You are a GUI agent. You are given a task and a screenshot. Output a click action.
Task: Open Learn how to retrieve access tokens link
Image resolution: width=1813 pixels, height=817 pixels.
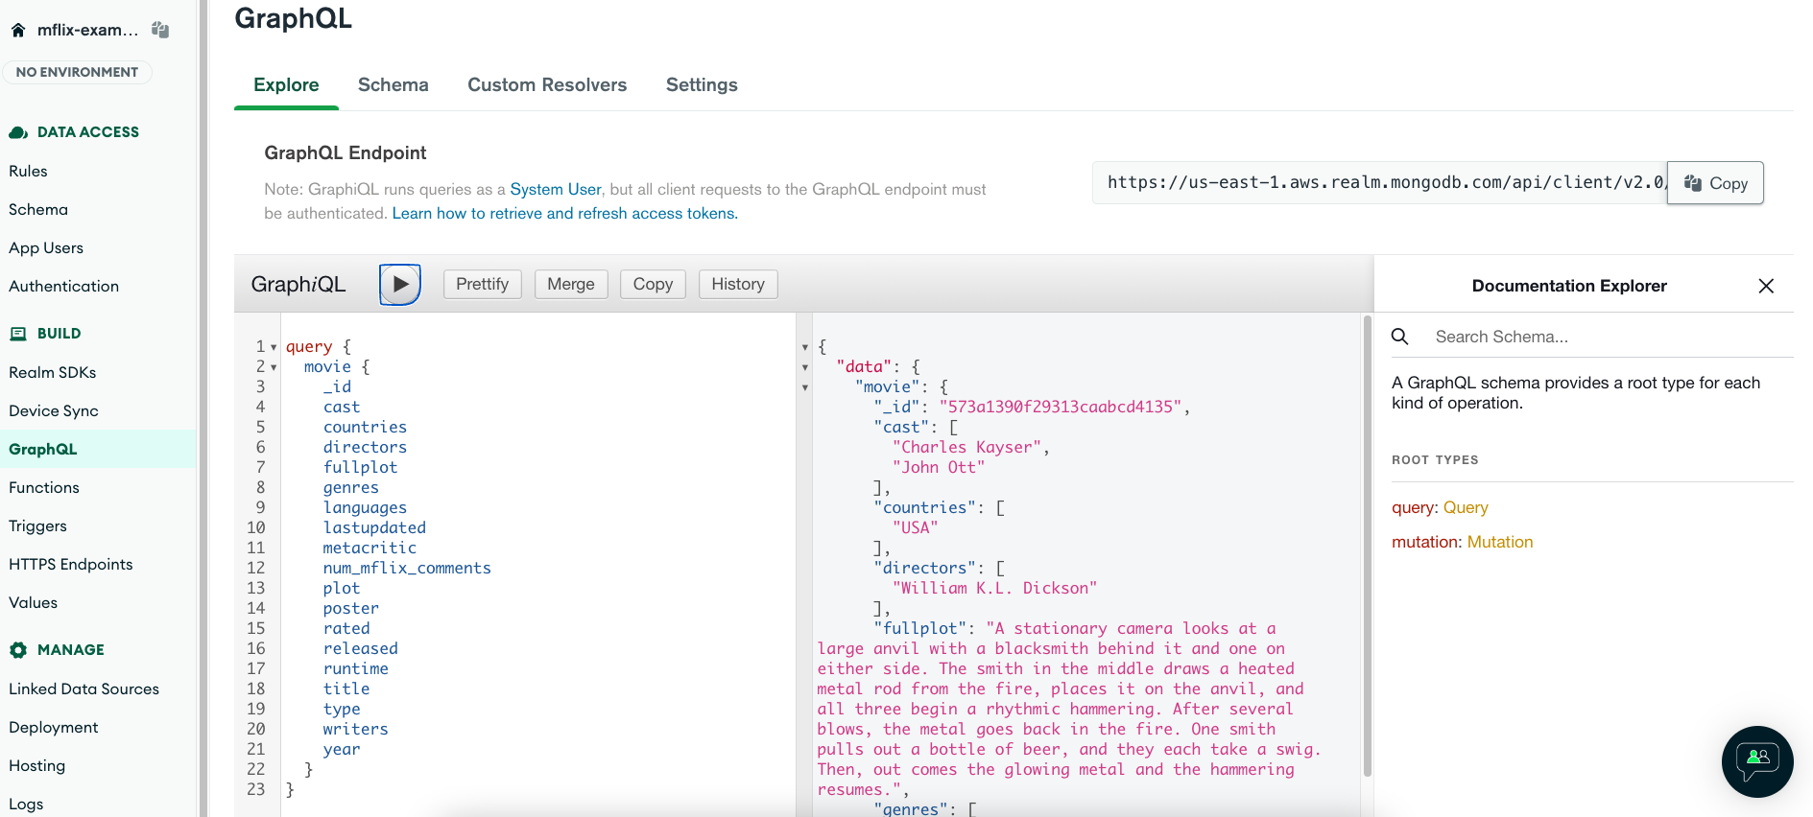pyautogui.click(x=564, y=213)
